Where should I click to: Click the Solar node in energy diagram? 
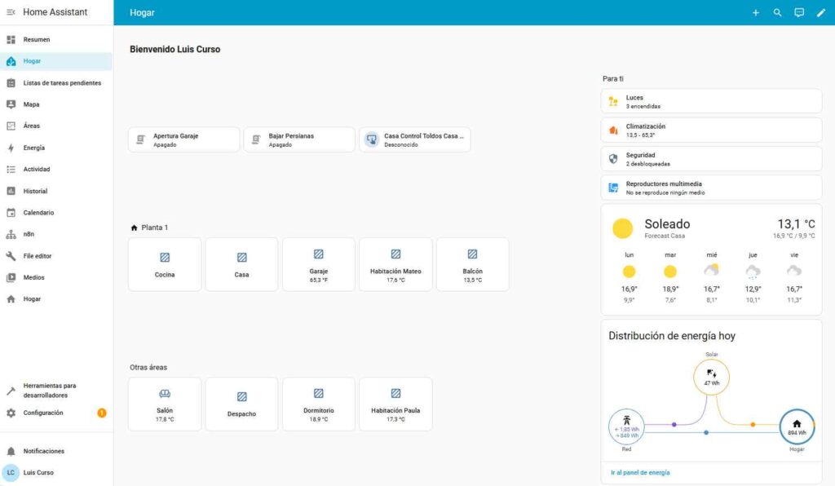click(x=711, y=378)
